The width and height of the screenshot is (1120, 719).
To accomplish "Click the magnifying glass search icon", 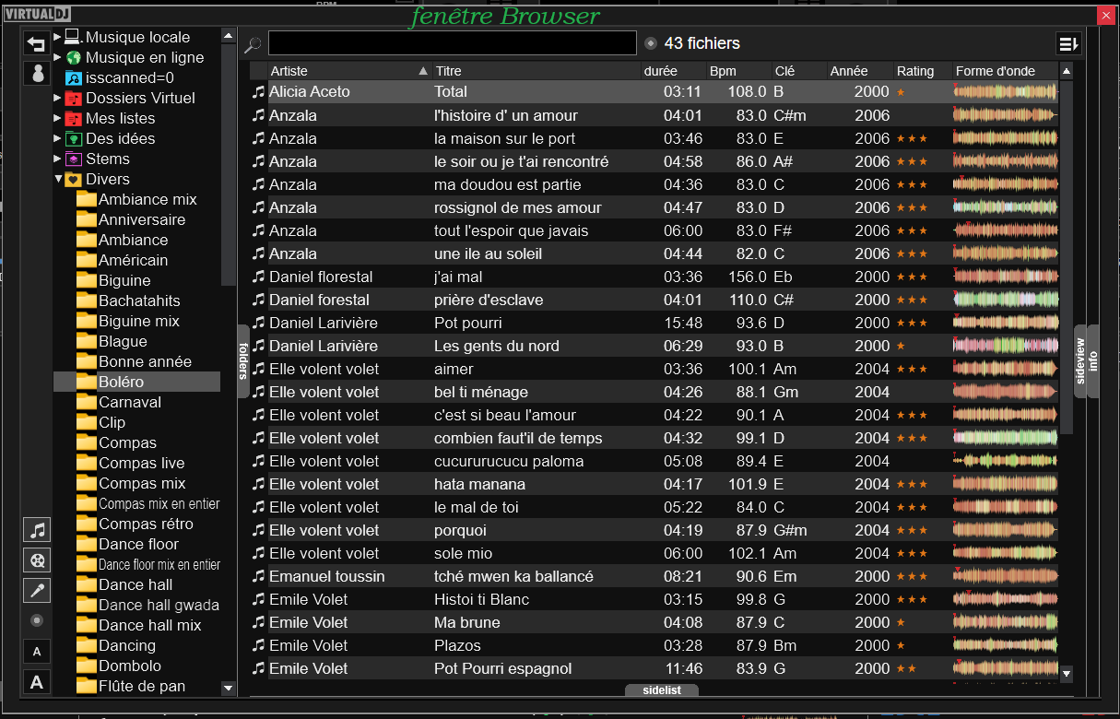I will pos(253,44).
